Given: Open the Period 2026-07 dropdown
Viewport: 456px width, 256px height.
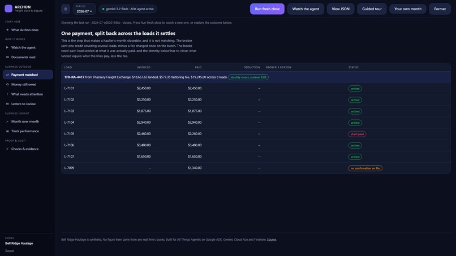Looking at the screenshot, I should (84, 9).
